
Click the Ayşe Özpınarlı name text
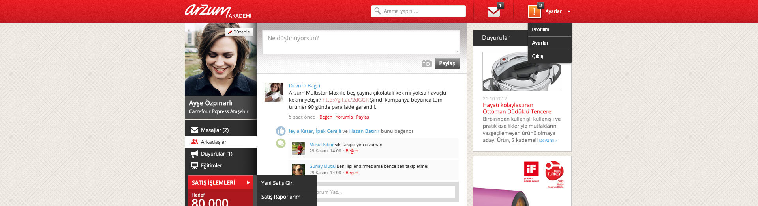(x=210, y=103)
